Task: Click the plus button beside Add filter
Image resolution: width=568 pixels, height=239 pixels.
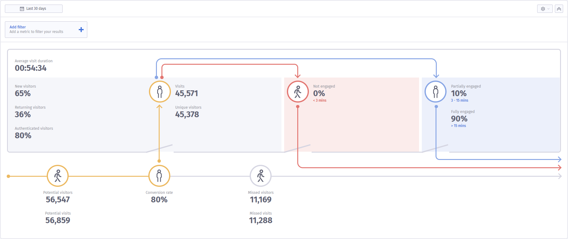Action: (81, 29)
